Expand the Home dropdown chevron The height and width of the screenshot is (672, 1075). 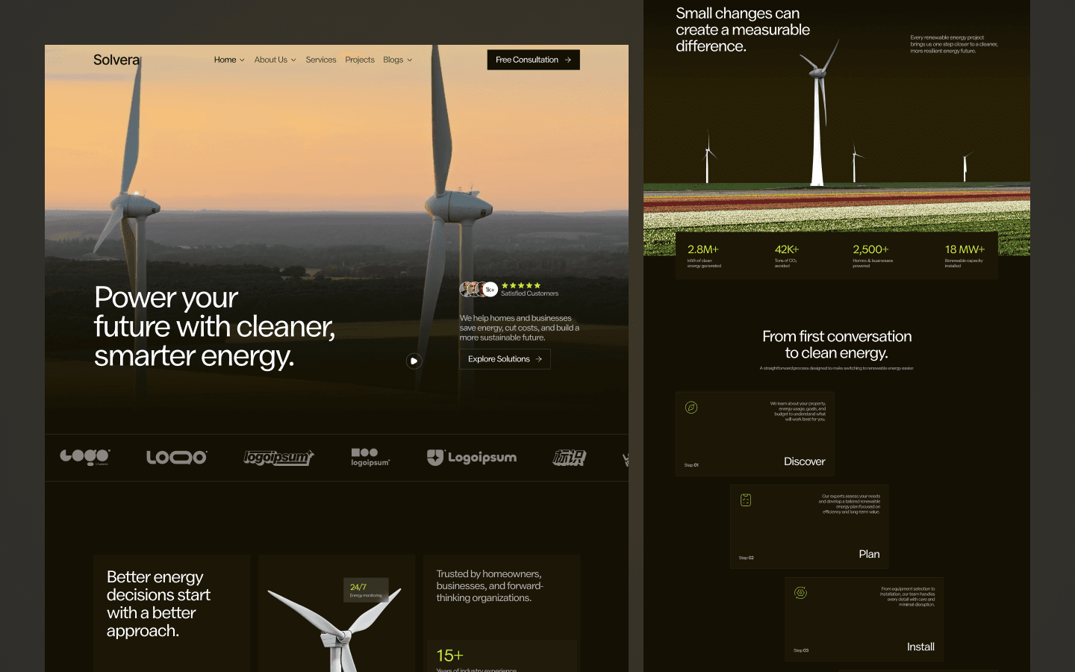point(242,60)
